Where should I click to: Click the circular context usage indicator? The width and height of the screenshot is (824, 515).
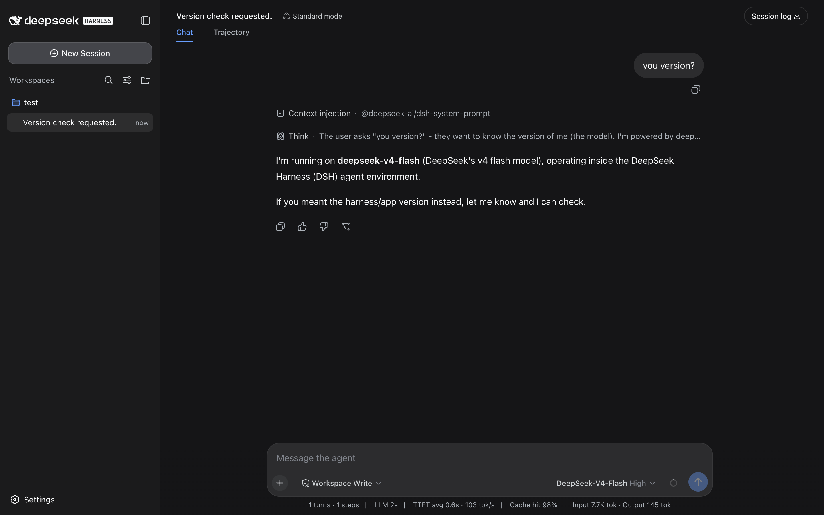pos(673,483)
